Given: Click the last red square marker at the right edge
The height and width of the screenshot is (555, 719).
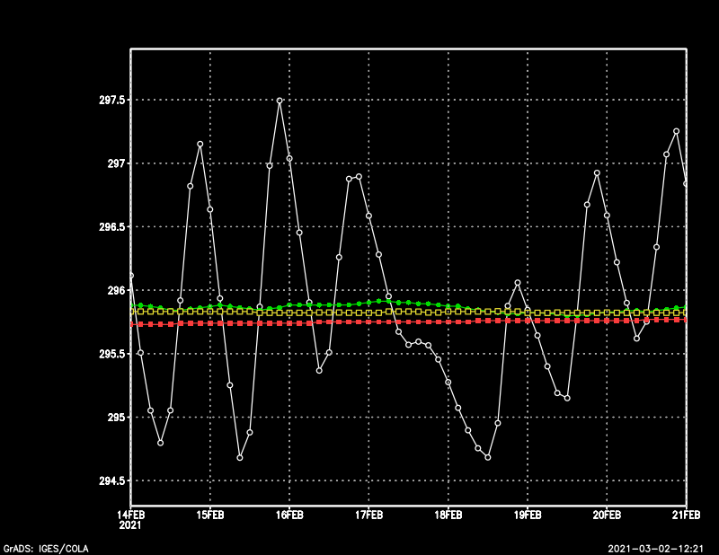Looking at the screenshot, I should coord(686,319).
